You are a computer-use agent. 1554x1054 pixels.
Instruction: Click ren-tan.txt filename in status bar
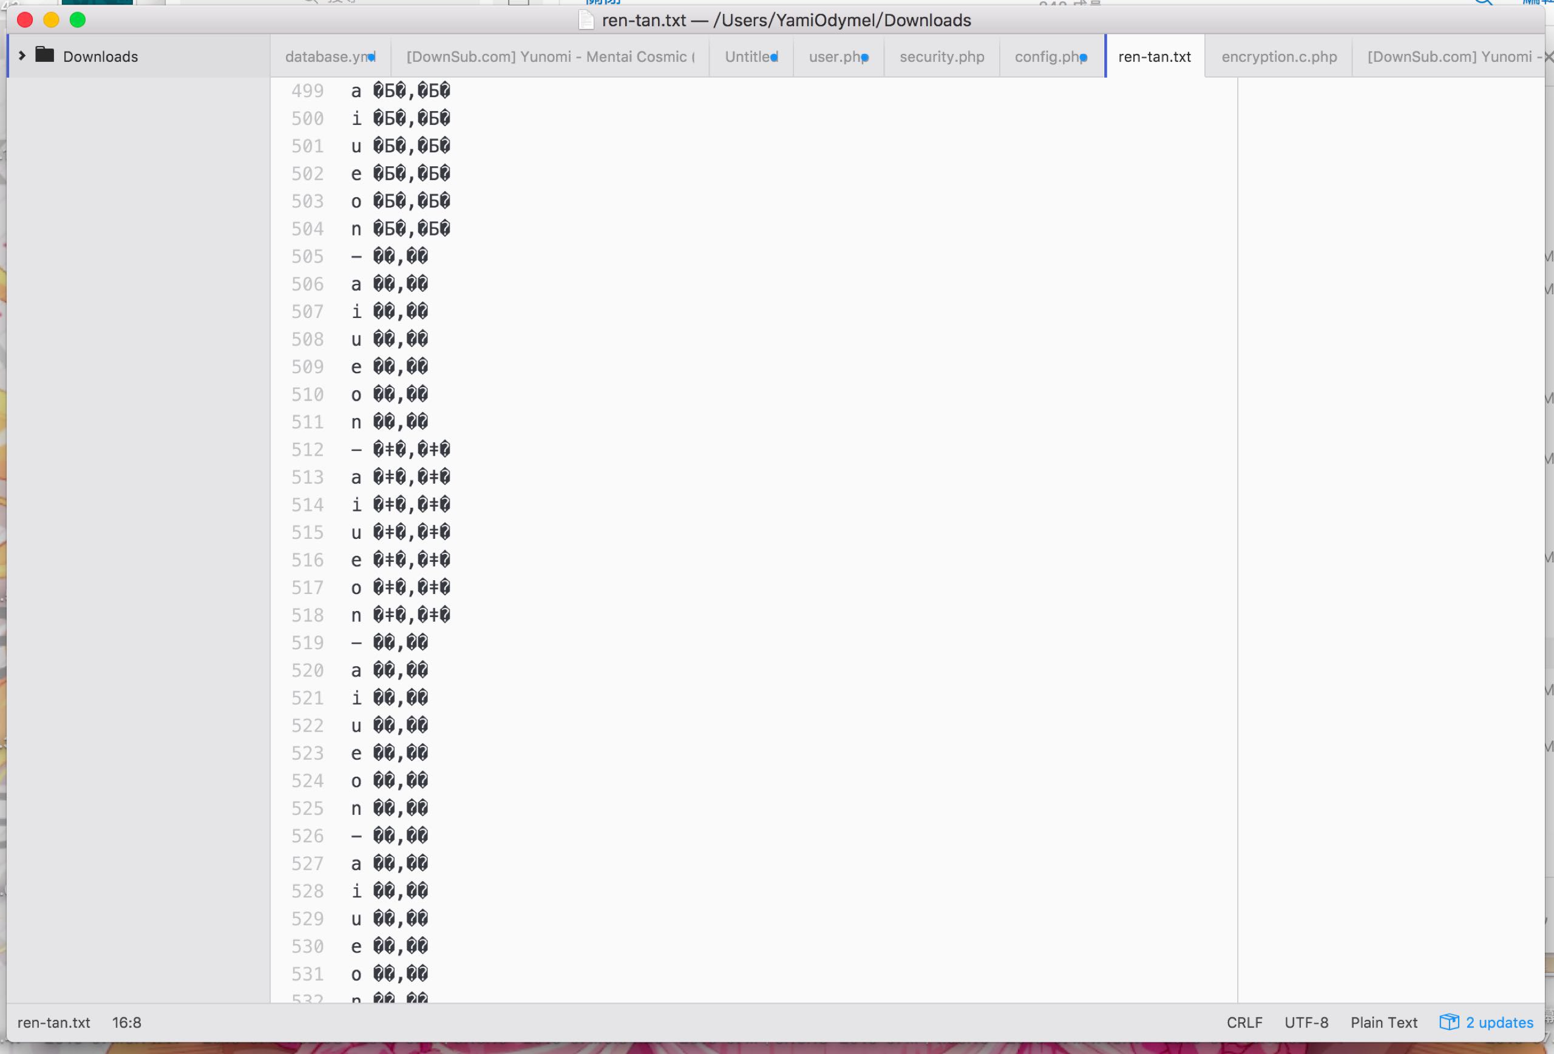(53, 1022)
